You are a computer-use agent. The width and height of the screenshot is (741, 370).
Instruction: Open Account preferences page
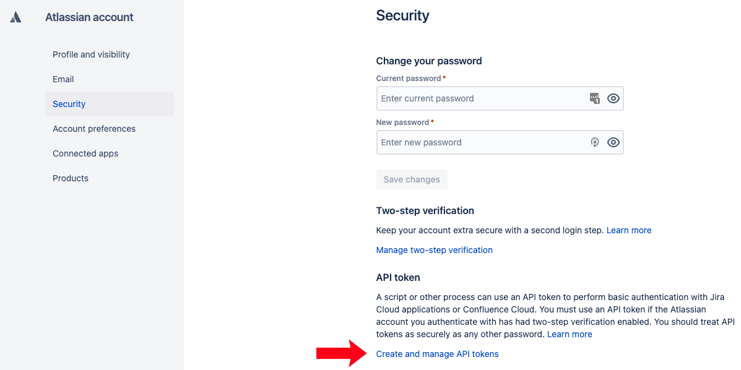pyautogui.click(x=94, y=129)
